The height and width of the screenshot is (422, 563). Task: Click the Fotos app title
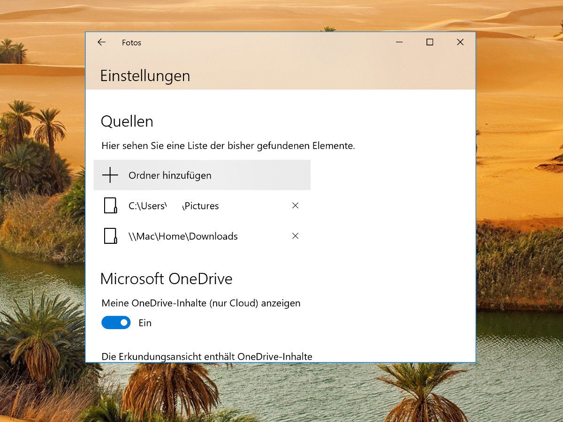pyautogui.click(x=131, y=43)
